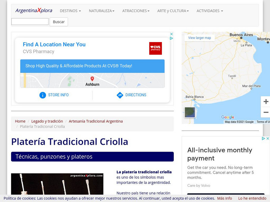Screen dimensions: 270x202
Task: Click Platería Tradicional Criolla breadcrumb text
Action: click(x=43, y=127)
